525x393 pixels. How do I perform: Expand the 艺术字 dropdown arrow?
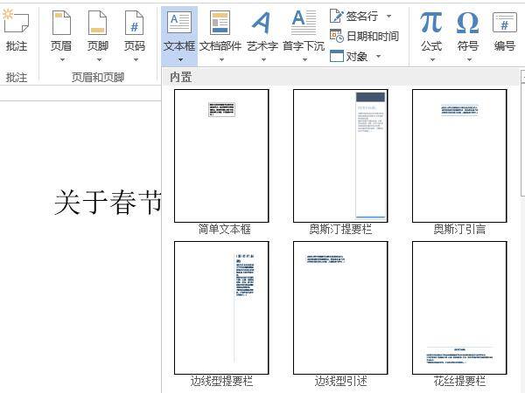point(263,59)
